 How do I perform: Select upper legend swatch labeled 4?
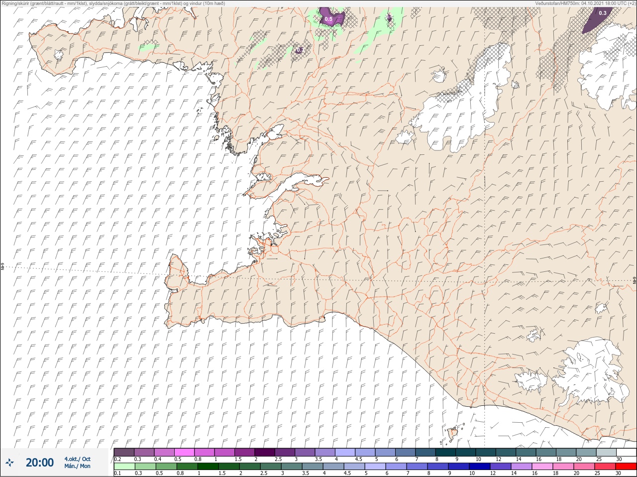pos(346,452)
